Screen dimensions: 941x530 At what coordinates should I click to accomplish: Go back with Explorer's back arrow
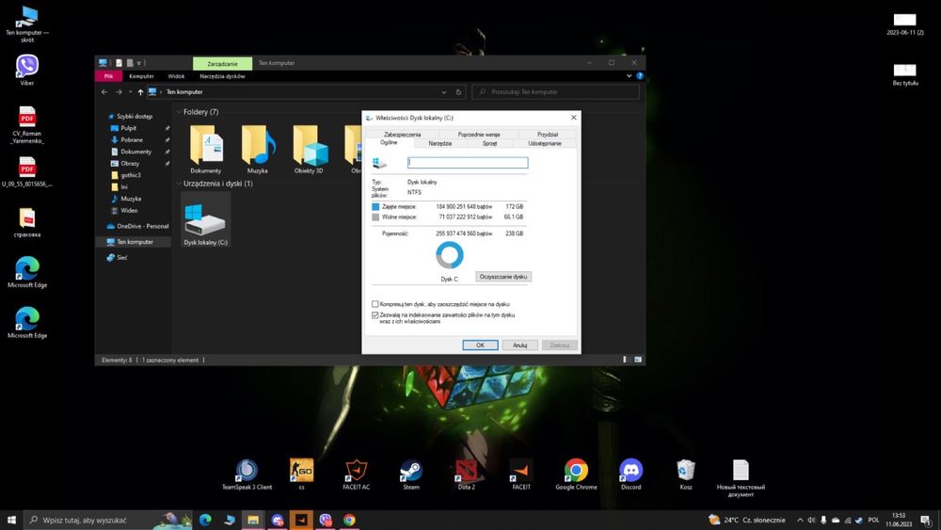(x=104, y=92)
